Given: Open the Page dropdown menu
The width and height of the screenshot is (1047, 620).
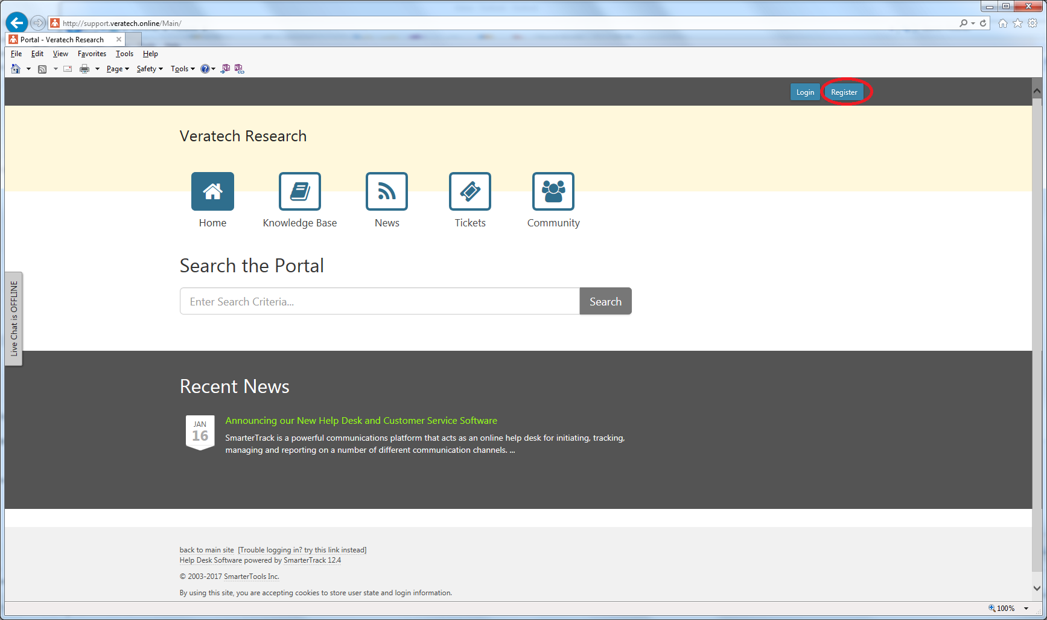Looking at the screenshot, I should (x=118, y=69).
